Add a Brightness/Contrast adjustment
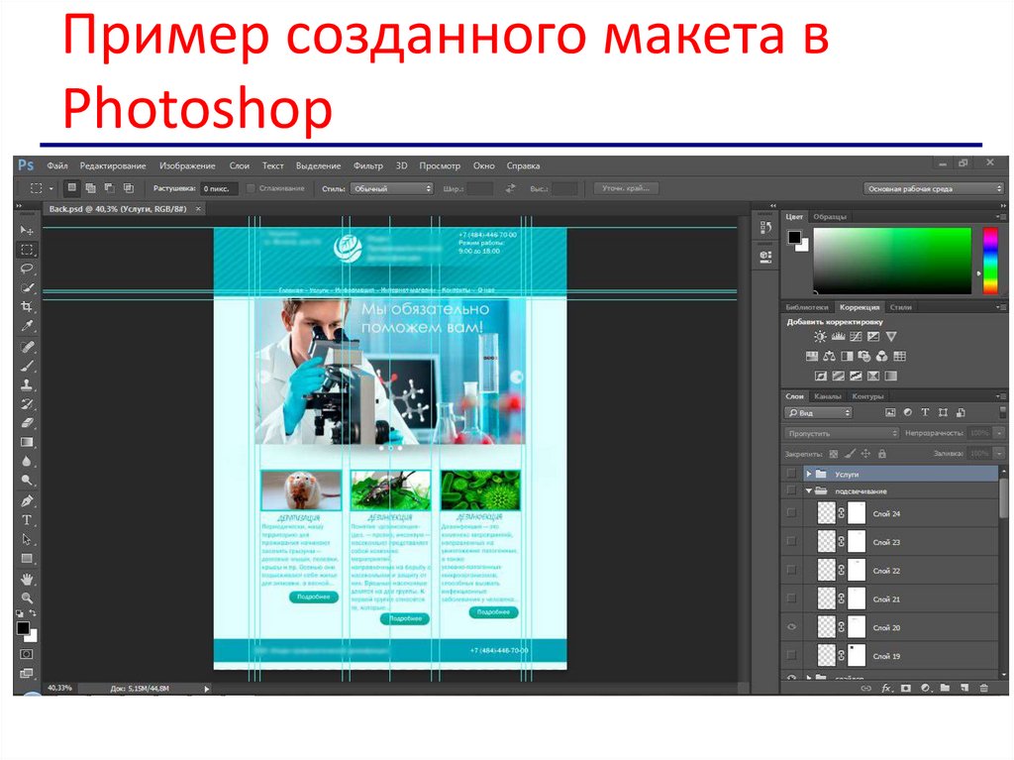Viewport: 1014px width, 760px height. pos(820,337)
